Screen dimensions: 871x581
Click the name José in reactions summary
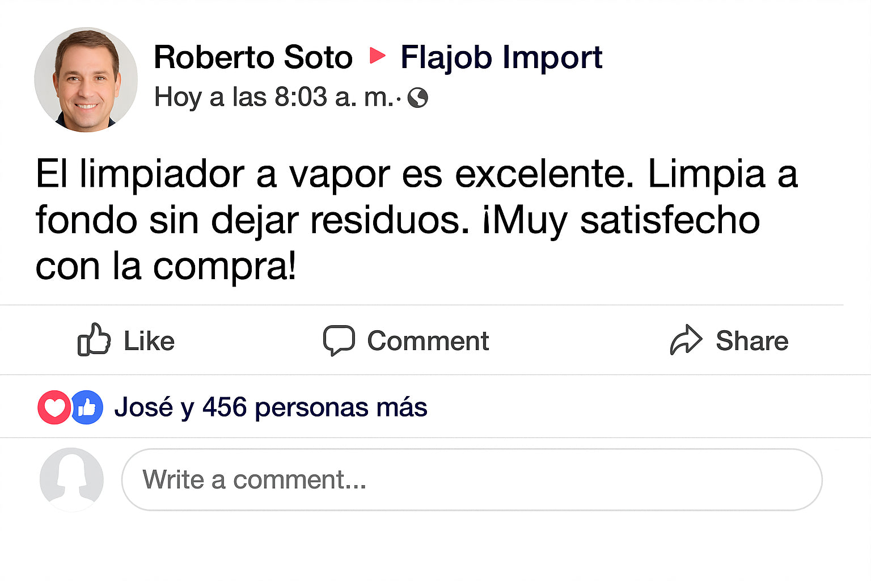[x=143, y=407]
